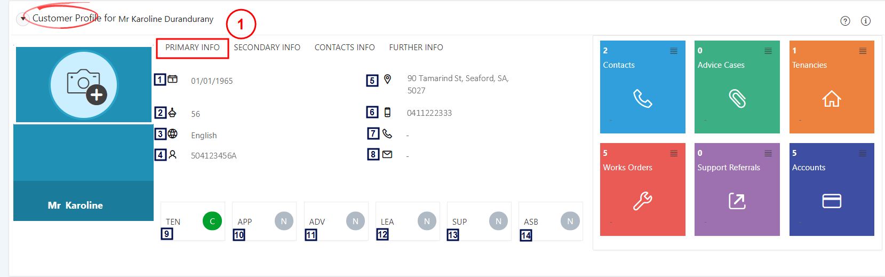Toggle the TEN status indicator
885x277 pixels.
coord(212,221)
